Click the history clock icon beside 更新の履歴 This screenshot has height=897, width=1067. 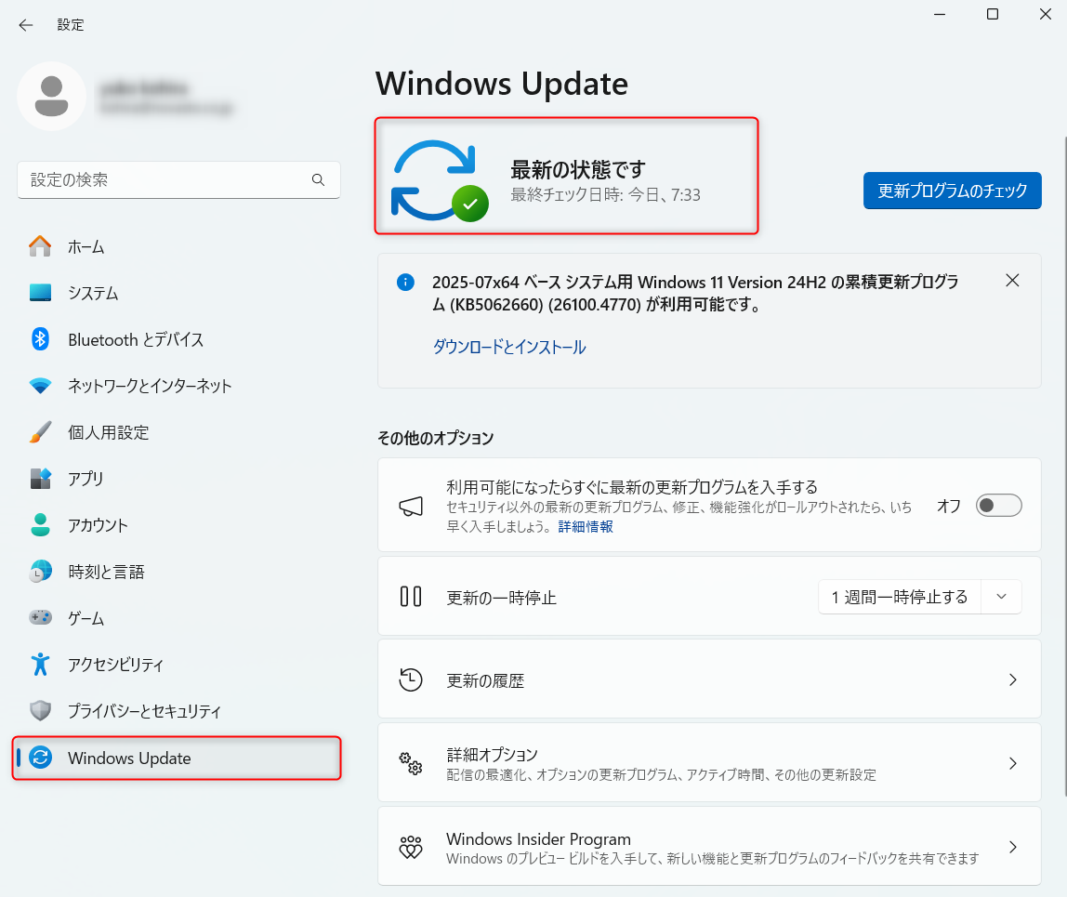pyautogui.click(x=411, y=679)
